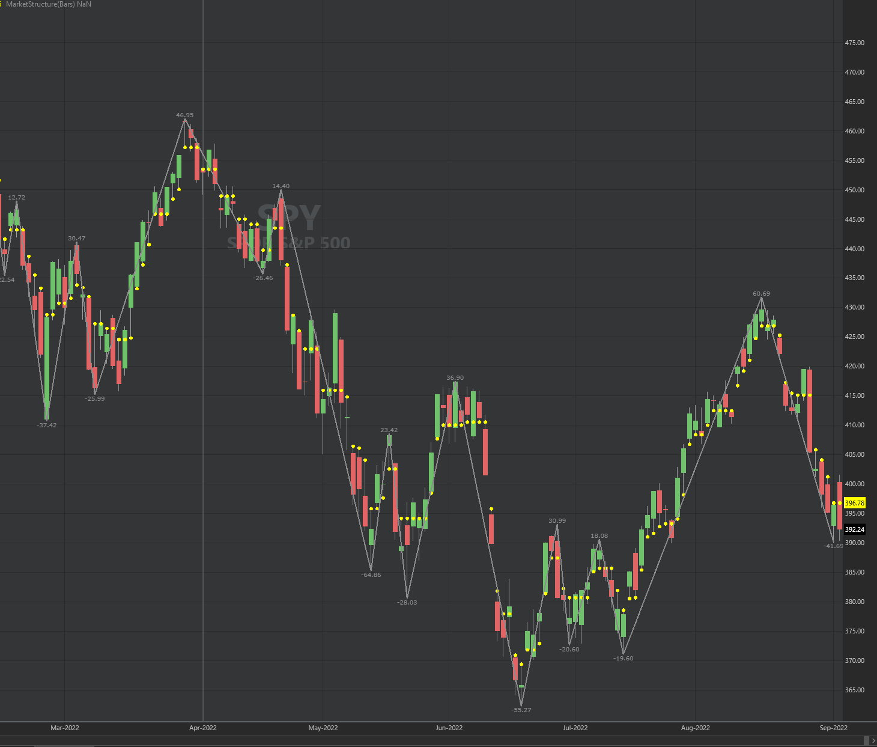Image resolution: width=877 pixels, height=747 pixels.
Task: Click the 365.00 price axis label
Action: pos(854,690)
